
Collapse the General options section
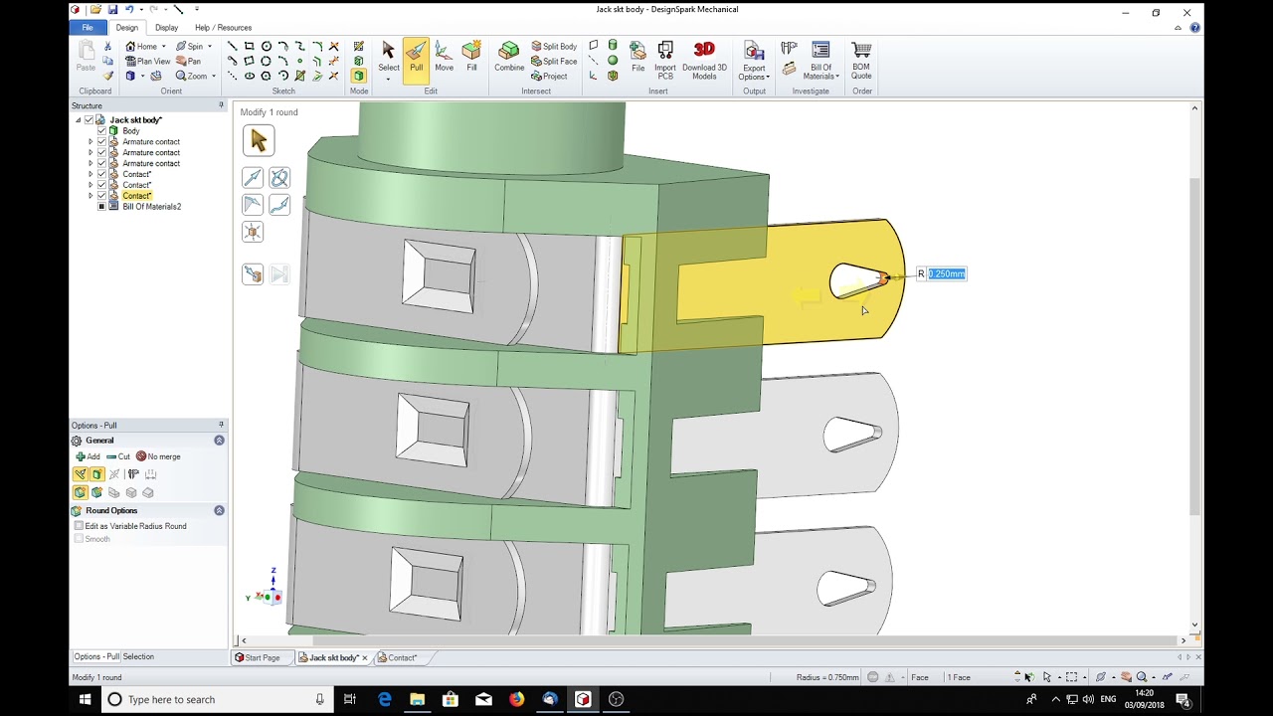(219, 441)
